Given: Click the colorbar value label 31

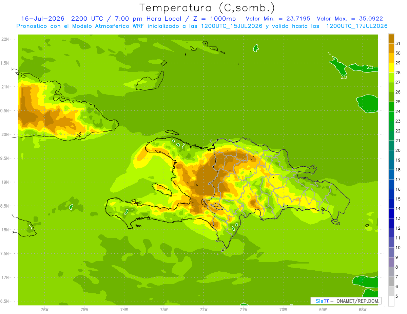Looking at the screenshot, I should point(398,43).
